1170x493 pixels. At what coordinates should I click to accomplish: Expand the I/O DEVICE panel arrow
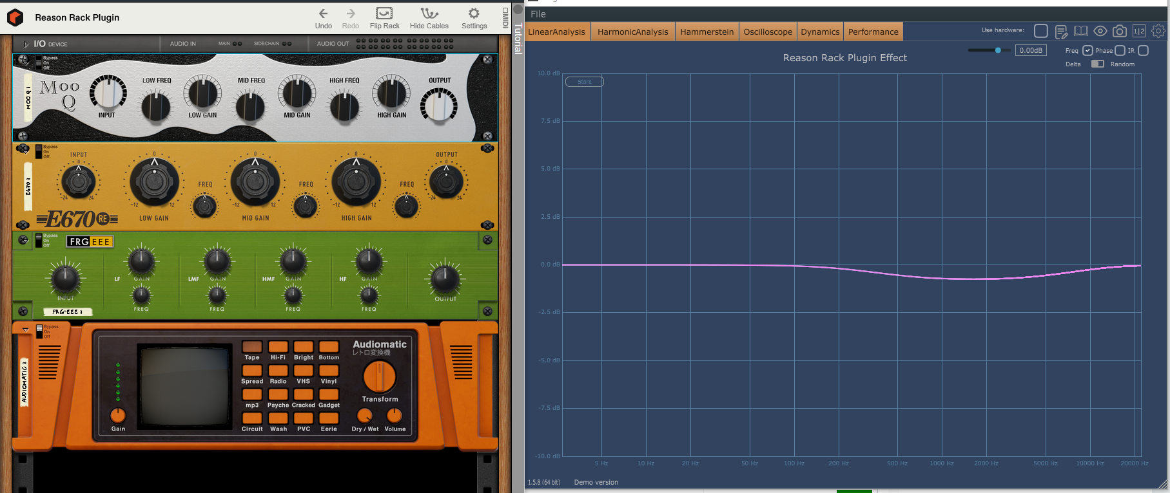26,44
